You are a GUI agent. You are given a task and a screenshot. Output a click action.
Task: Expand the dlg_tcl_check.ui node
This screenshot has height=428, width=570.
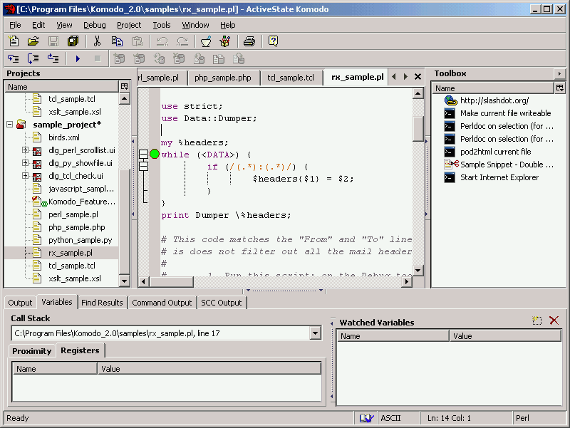[x=25, y=176]
